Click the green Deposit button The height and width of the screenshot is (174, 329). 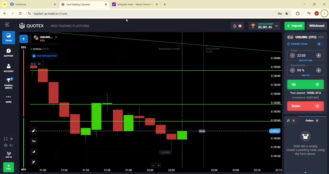coord(294,26)
